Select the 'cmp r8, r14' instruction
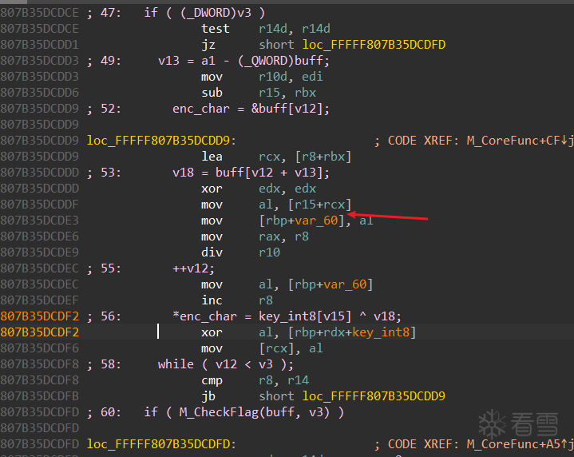The image size is (574, 457). (255, 380)
